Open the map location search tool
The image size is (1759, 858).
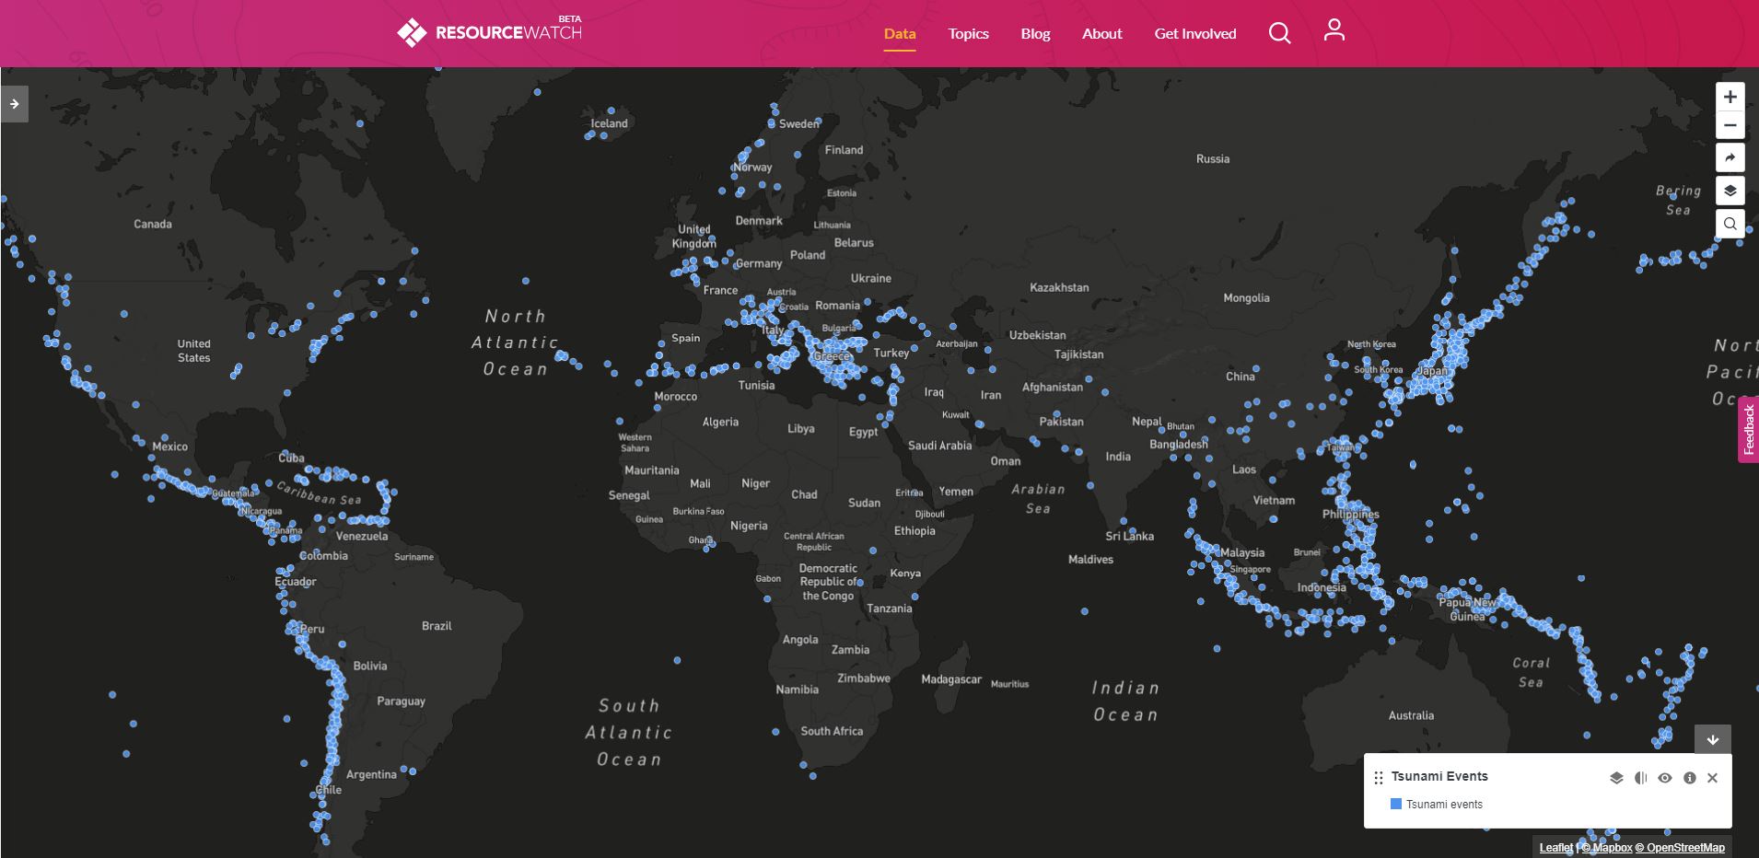(x=1730, y=224)
